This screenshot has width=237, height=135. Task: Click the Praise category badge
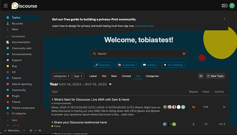56,126
